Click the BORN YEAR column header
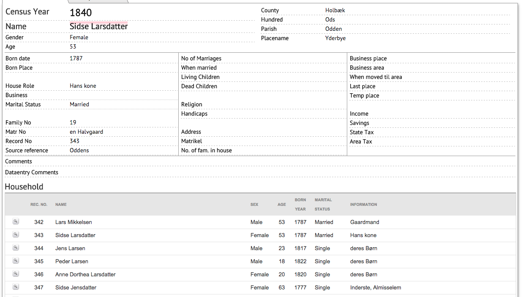 (300, 205)
